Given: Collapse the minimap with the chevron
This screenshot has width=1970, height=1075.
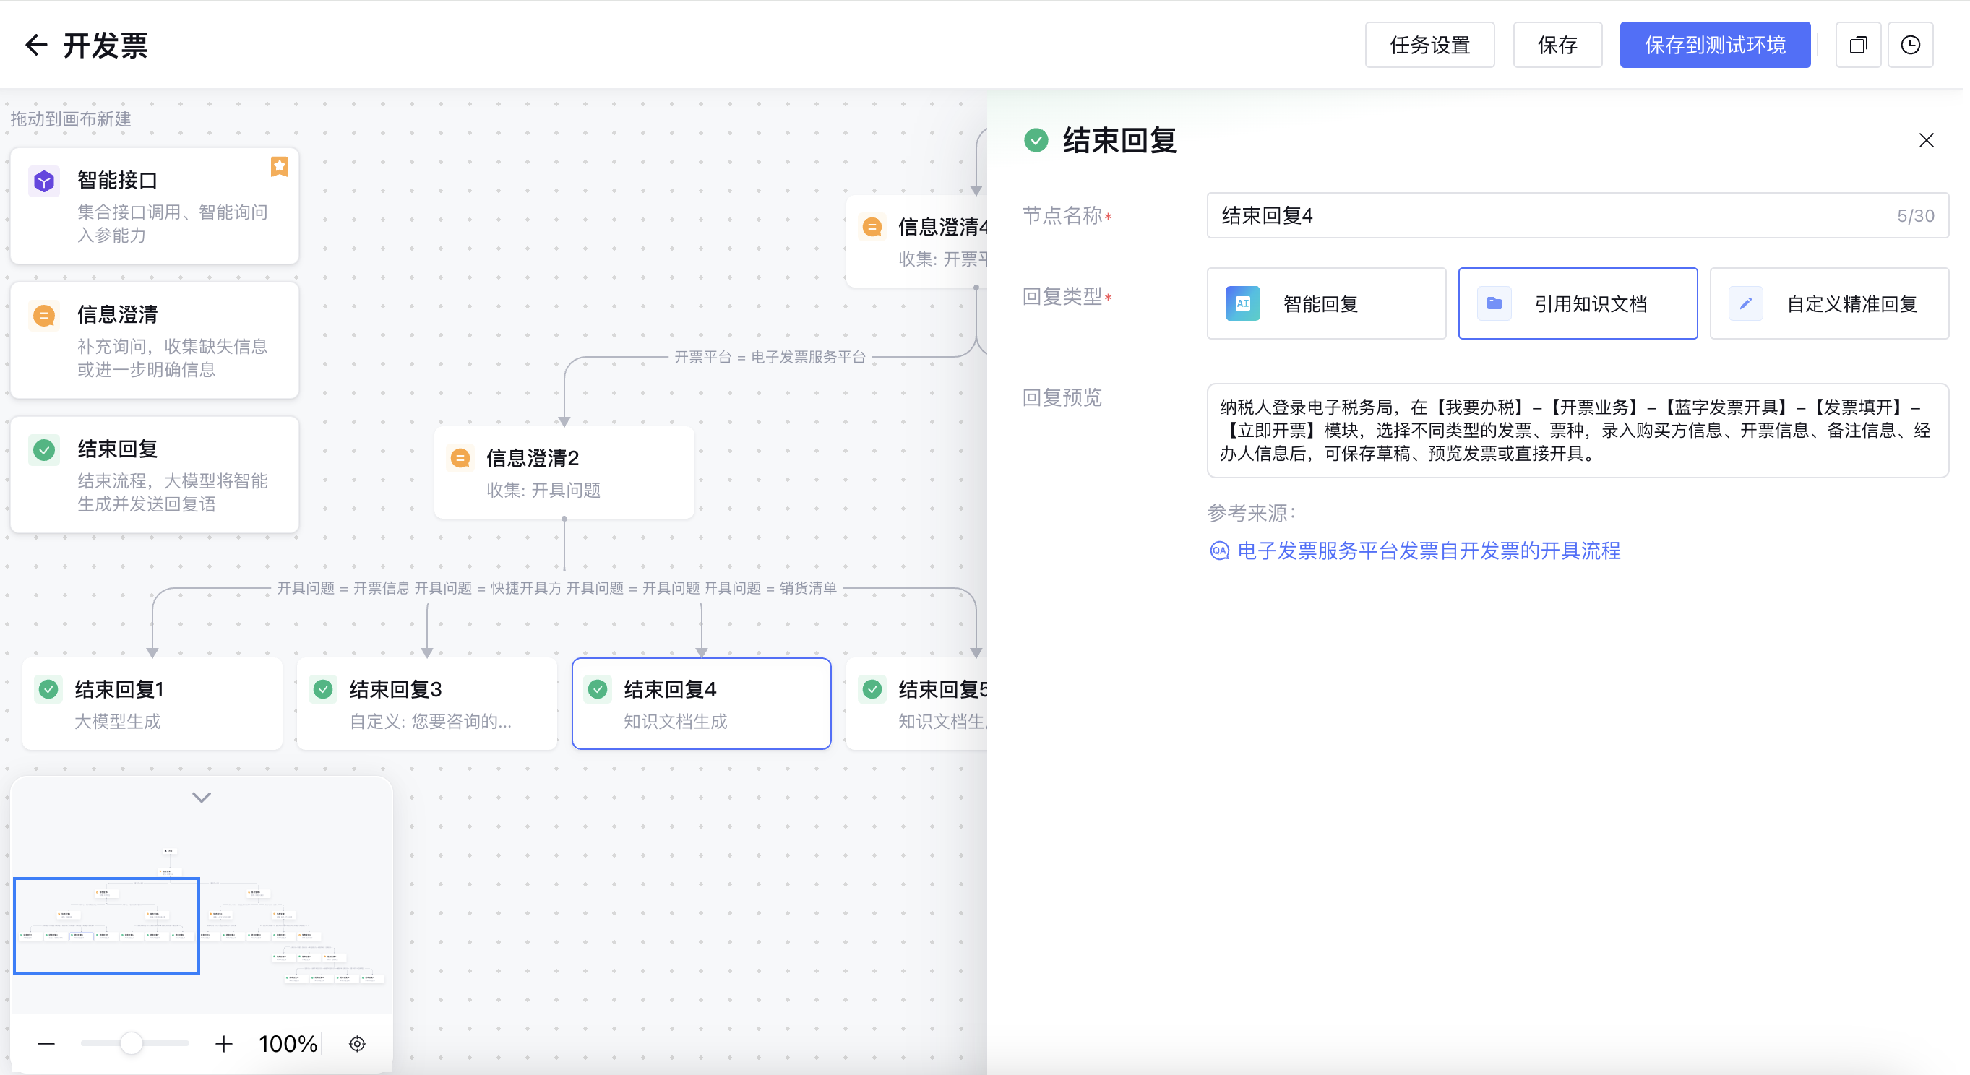Looking at the screenshot, I should click(x=201, y=798).
